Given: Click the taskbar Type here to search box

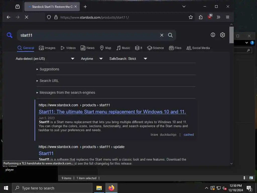Looking at the screenshot, I should click(52, 188).
